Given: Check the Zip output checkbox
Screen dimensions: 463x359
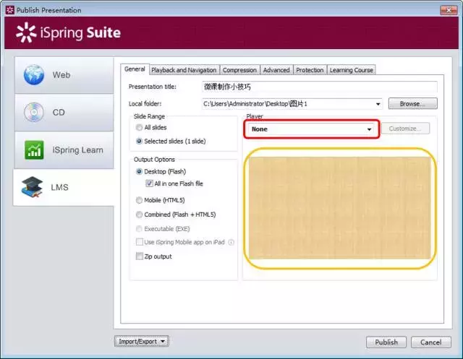Looking at the screenshot, I should click(139, 256).
